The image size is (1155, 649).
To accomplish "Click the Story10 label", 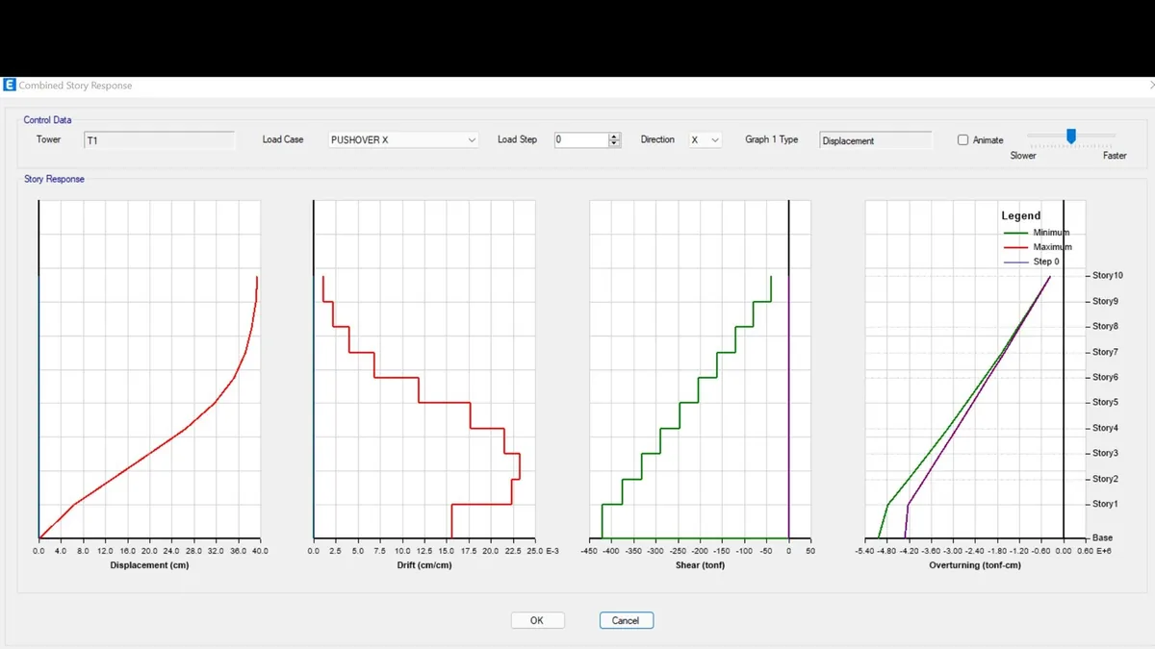I will click(1108, 276).
